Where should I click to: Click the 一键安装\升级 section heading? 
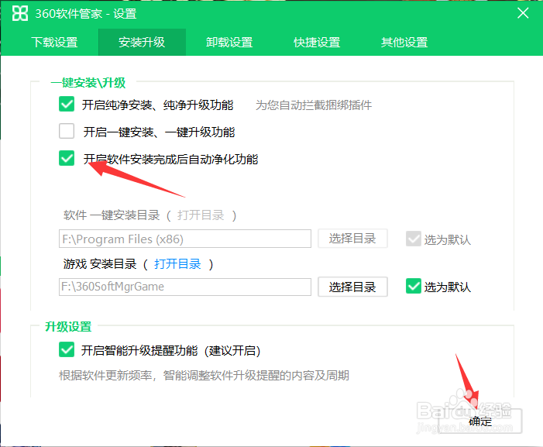88,83
